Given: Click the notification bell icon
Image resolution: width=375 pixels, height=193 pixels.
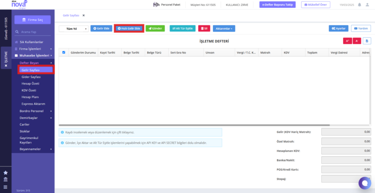Looking at the screenshot, I should pyautogui.click(x=360, y=4).
